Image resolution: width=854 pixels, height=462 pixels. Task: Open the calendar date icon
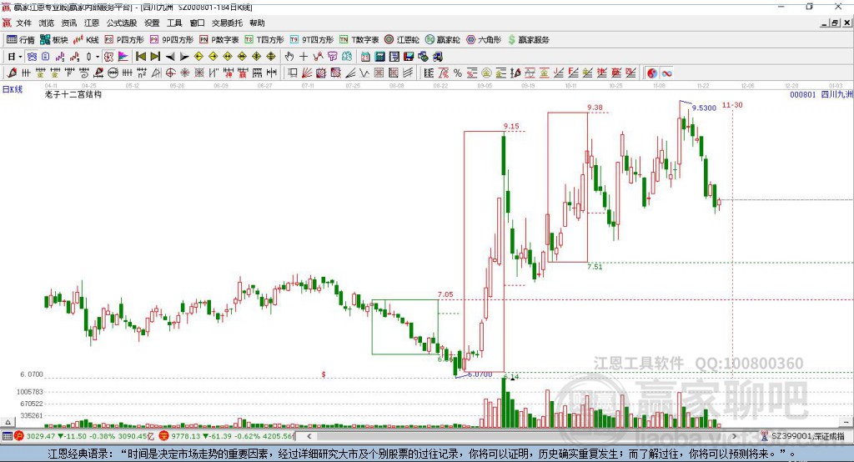[x=365, y=57]
